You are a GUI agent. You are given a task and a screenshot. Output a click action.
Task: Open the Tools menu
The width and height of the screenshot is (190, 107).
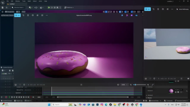(x=24, y=1)
